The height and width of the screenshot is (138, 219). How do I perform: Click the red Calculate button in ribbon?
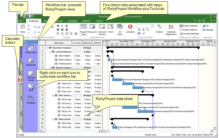click(x=130, y=29)
